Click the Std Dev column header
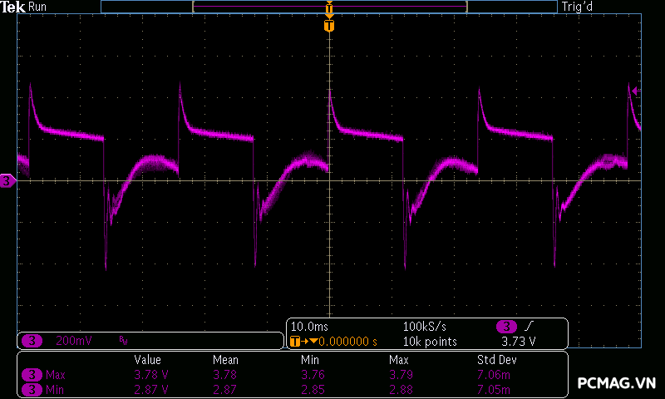This screenshot has height=399, width=665. pyautogui.click(x=496, y=360)
